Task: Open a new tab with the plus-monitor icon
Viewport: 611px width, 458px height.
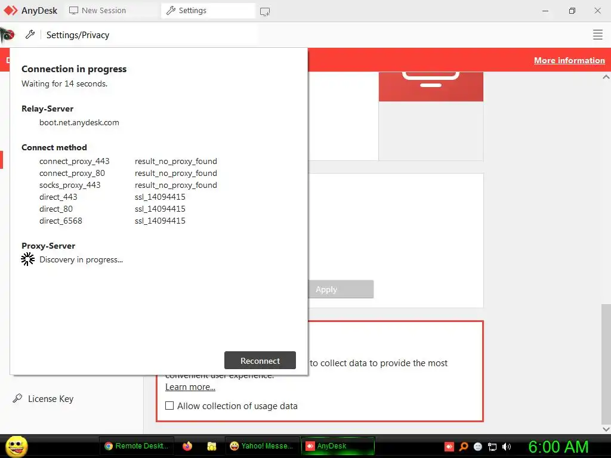Action: pyautogui.click(x=265, y=11)
